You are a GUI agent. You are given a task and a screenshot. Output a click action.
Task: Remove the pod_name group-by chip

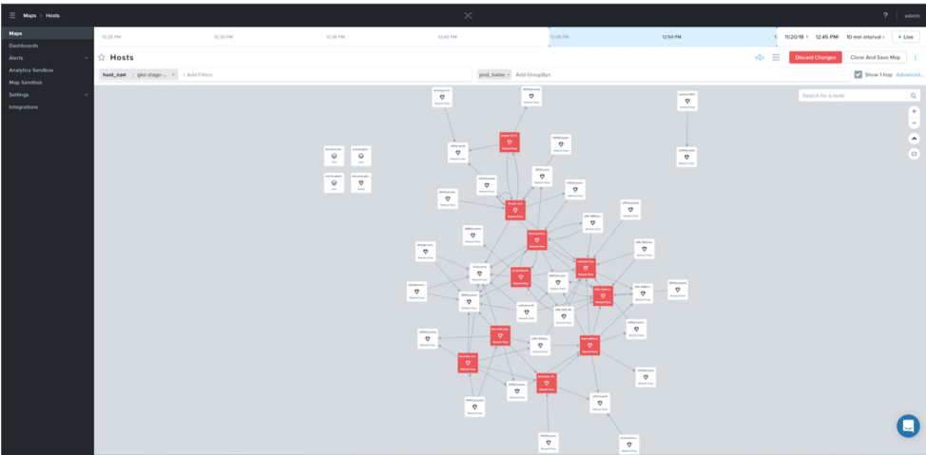tap(508, 74)
